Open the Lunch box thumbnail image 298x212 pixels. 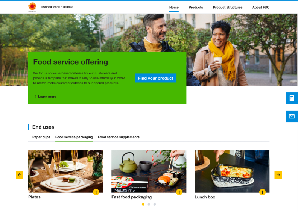point(232,171)
